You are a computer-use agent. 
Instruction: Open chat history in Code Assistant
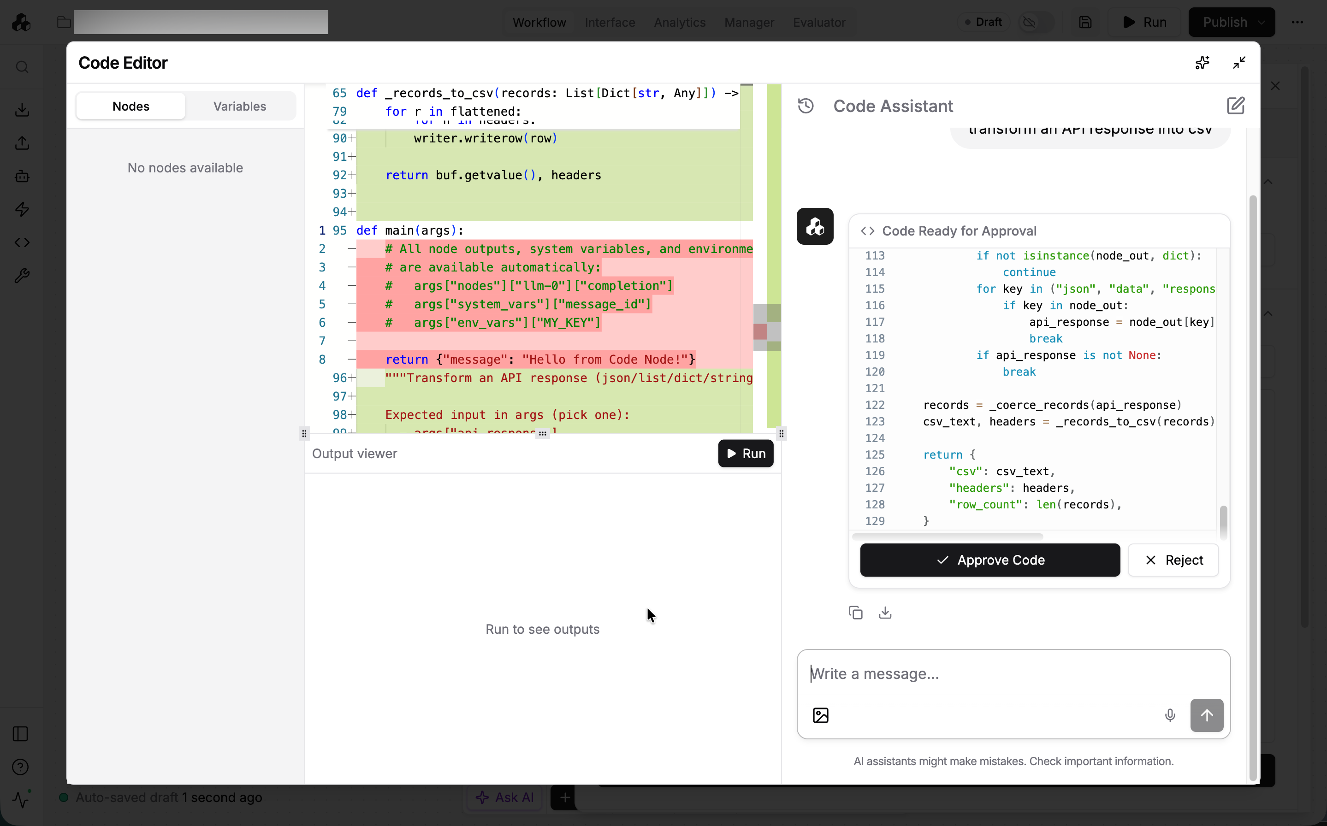pos(806,106)
